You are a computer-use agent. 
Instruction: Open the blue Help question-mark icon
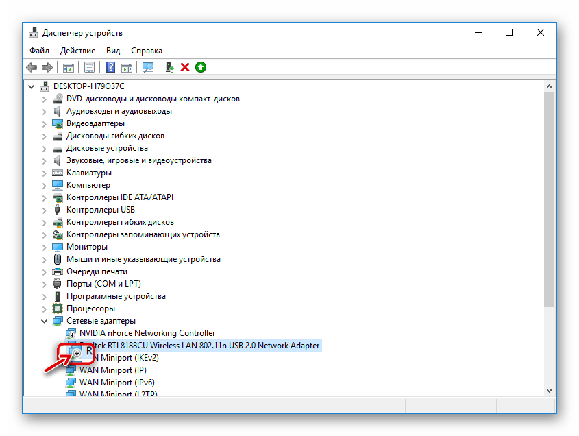click(x=110, y=68)
